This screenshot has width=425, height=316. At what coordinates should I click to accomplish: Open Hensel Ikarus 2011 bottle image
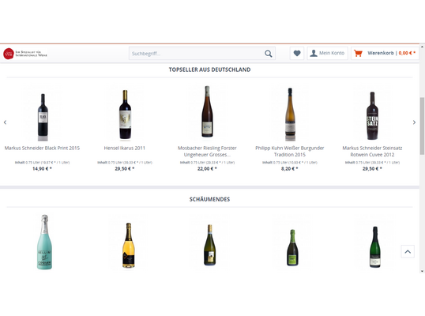tap(126, 115)
